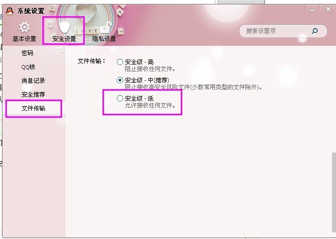Click the 允许接收任何文件 description text
The image size is (336, 239).
point(150,105)
